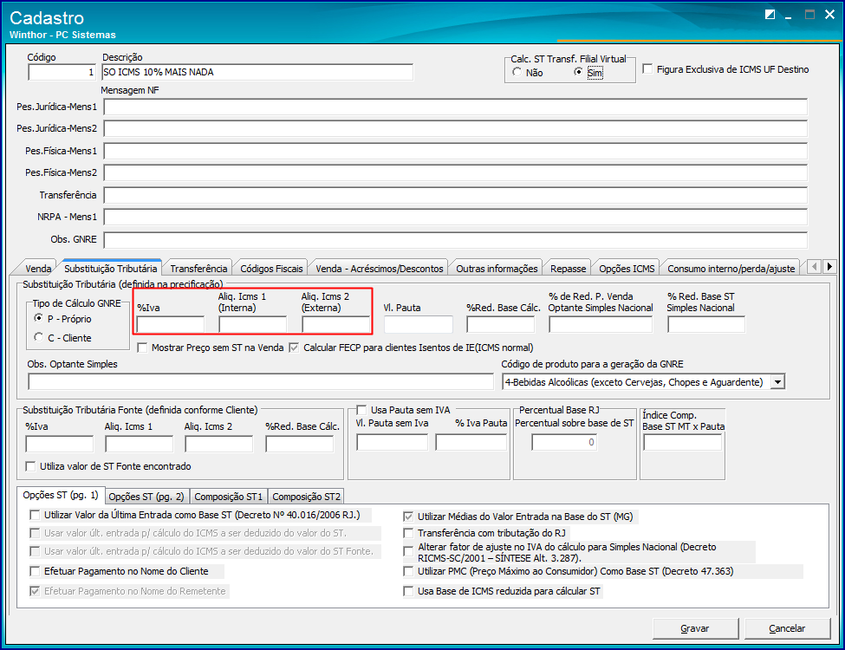Viewport: 845px width, 650px height.
Task: Switch to the Repasse tab
Action: click(x=568, y=269)
